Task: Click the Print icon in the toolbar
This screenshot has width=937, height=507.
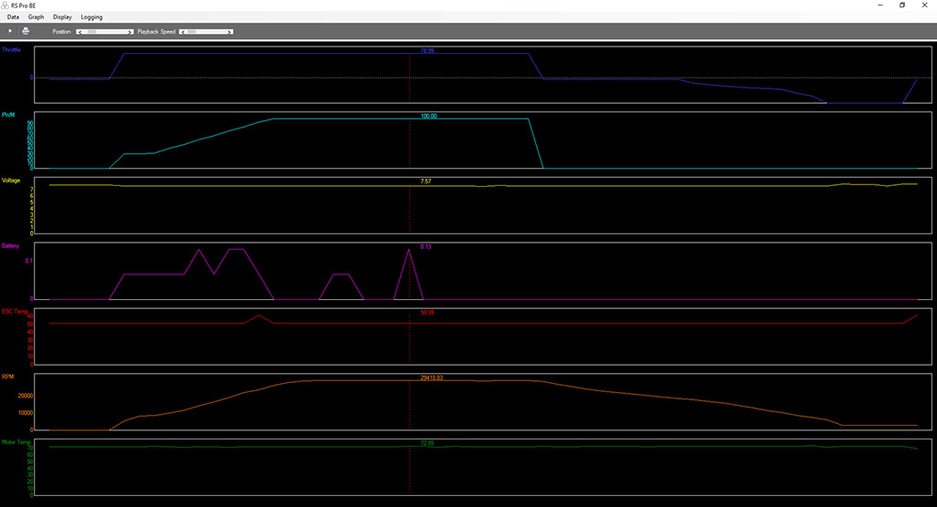Action: coord(26,31)
